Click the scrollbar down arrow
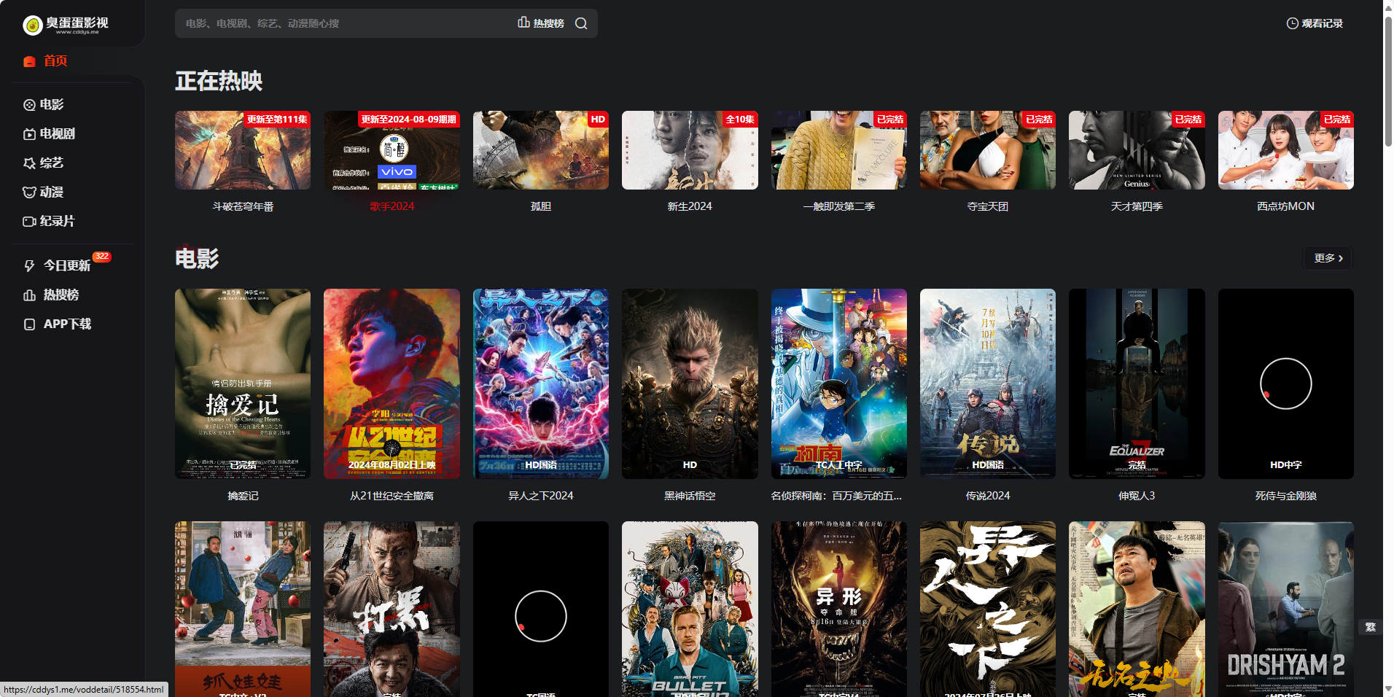This screenshot has width=1394, height=697. coord(1388,690)
